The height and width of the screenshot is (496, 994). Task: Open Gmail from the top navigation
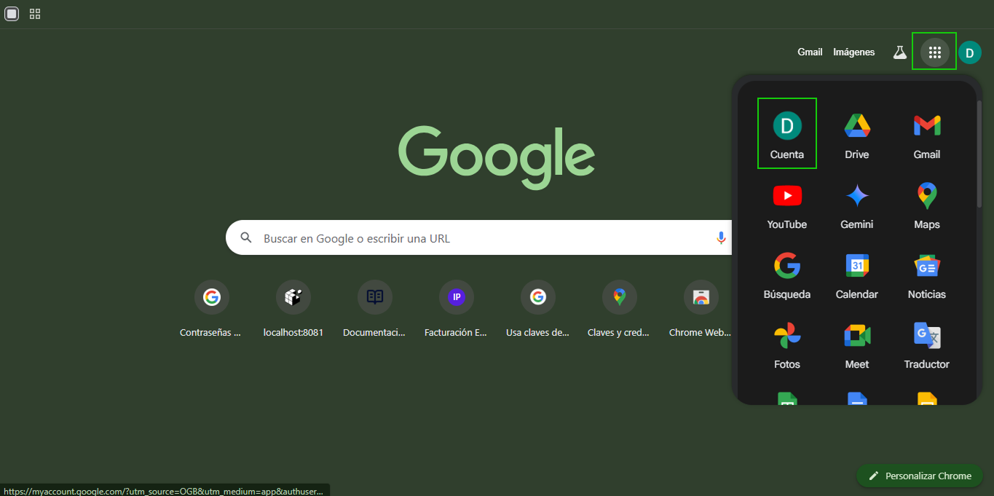pos(809,52)
